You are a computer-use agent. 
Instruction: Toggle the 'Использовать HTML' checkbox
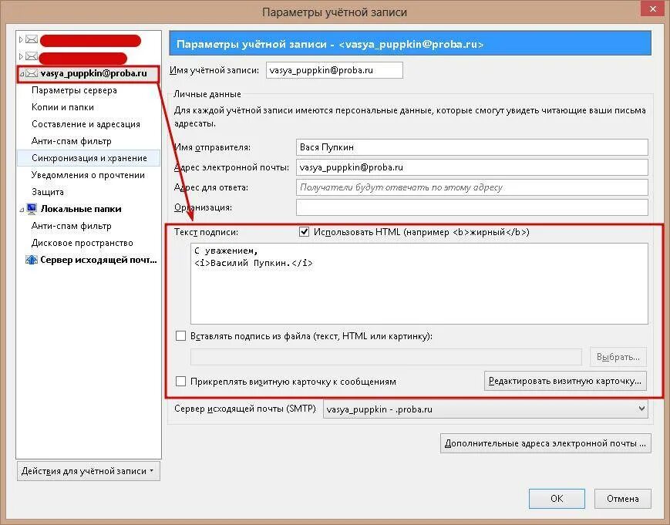304,232
